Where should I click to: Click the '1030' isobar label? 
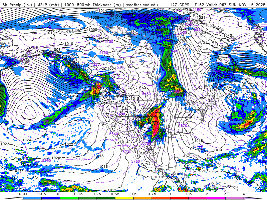click(187, 13)
